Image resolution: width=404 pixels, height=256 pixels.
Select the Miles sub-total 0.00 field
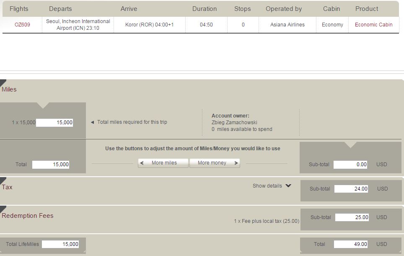point(350,165)
